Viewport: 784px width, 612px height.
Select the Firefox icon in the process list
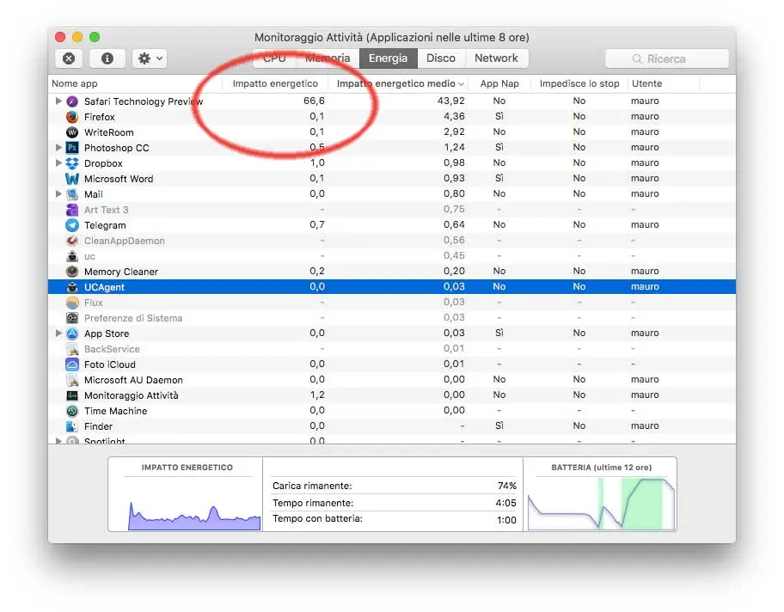coord(73,116)
